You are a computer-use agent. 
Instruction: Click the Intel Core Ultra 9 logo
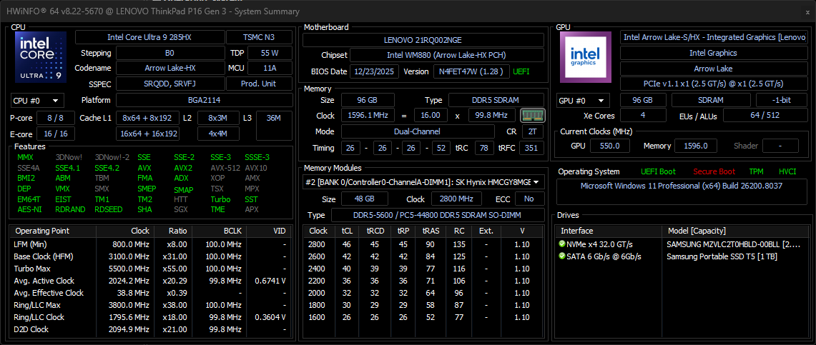(x=41, y=57)
